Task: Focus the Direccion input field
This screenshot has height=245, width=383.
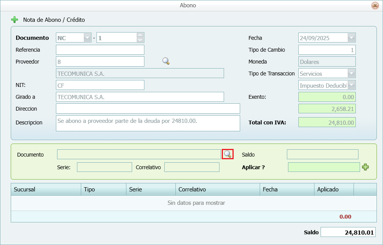Action: (148, 109)
